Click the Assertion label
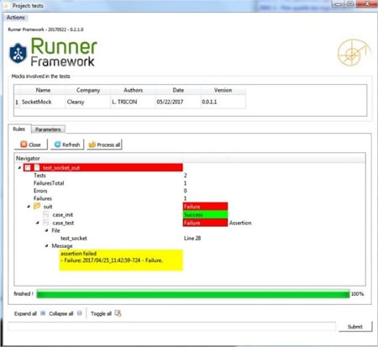Viewport: 378px width, 347px height. point(240,223)
